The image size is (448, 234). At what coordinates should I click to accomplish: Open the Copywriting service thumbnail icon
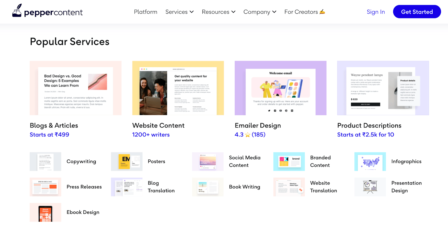(45, 162)
